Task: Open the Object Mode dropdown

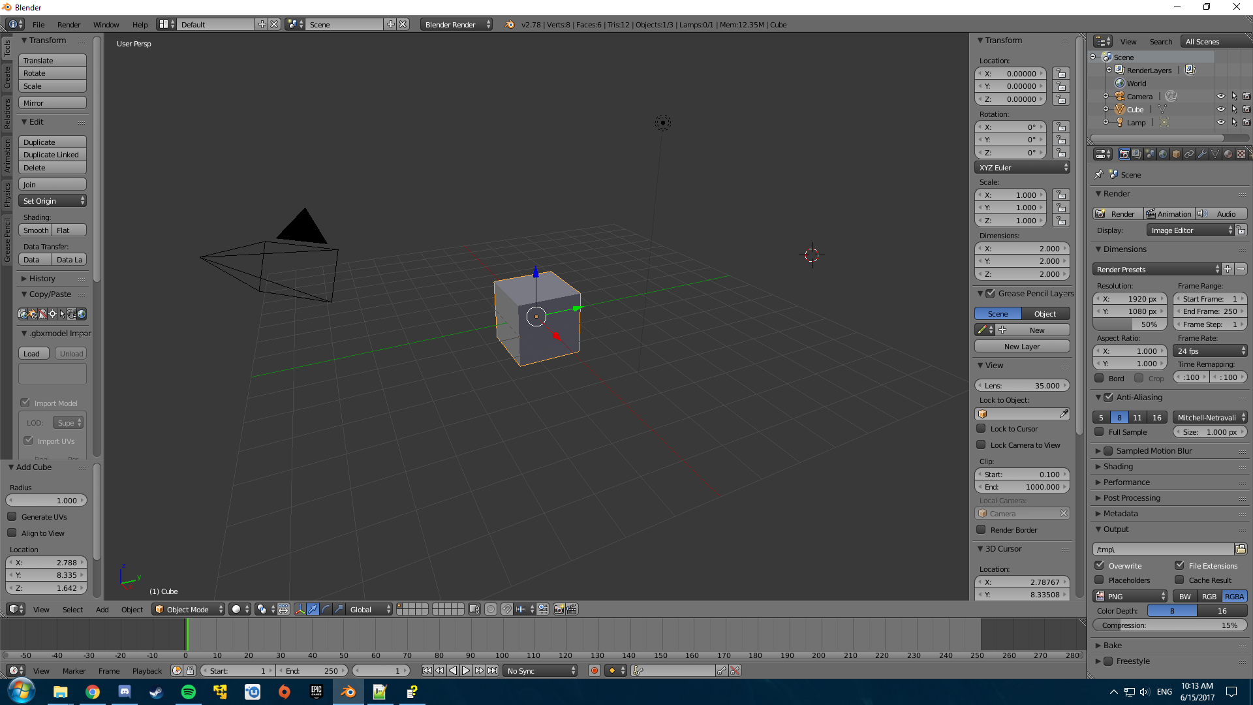Action: point(189,609)
